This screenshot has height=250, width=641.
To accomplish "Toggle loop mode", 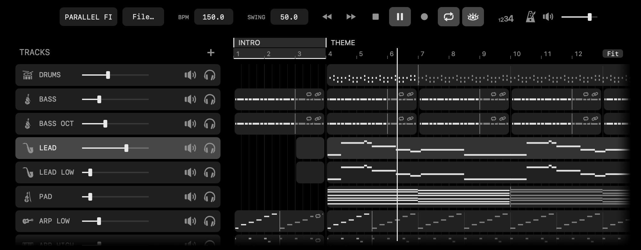I will pyautogui.click(x=449, y=17).
